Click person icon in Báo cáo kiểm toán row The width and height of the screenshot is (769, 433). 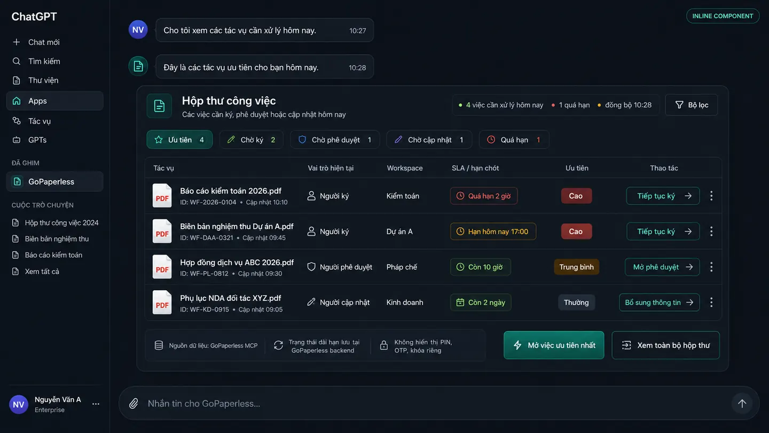[x=311, y=196]
